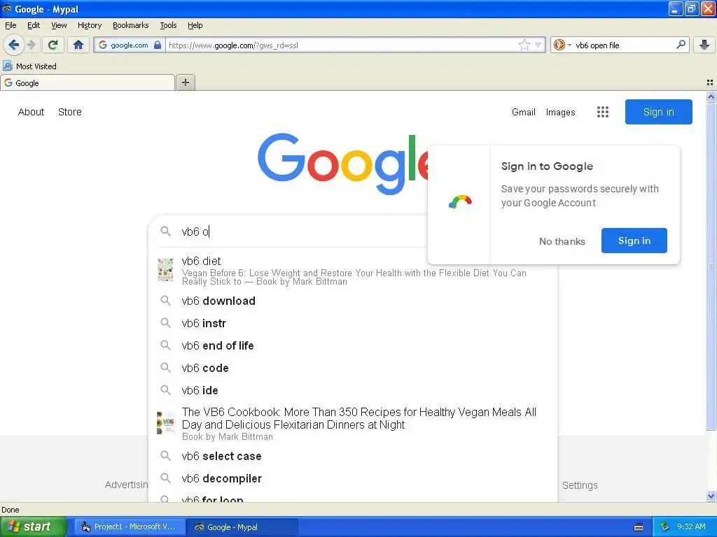Open the Google apps grid icon

tap(603, 112)
